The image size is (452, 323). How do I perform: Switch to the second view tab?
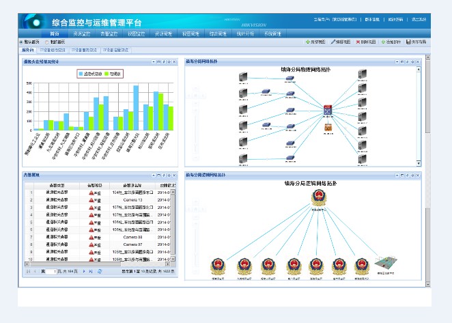(x=53, y=50)
